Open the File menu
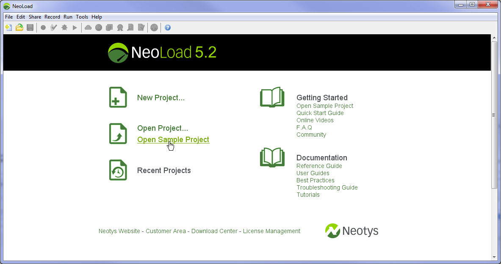501x264 pixels. (x=9, y=17)
